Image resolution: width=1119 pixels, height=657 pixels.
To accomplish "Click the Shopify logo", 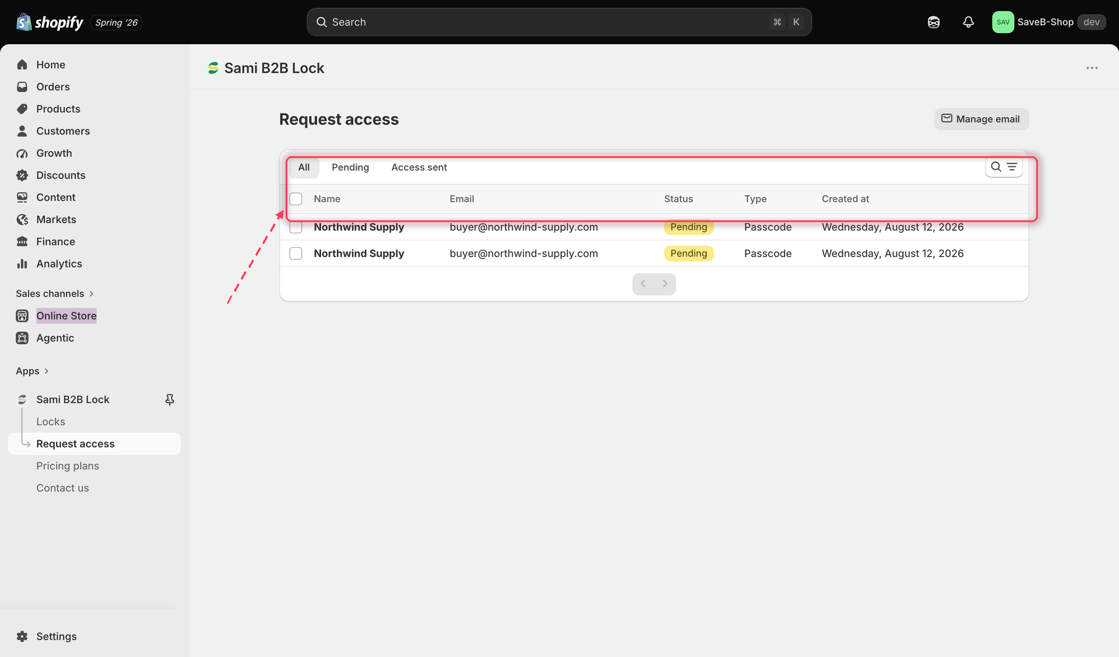I will pyautogui.click(x=50, y=22).
